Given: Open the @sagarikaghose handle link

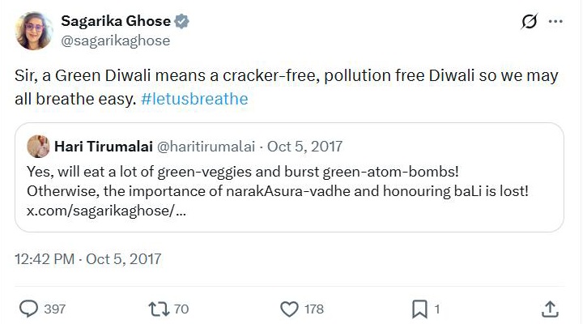Looking at the screenshot, I should pos(116,40).
